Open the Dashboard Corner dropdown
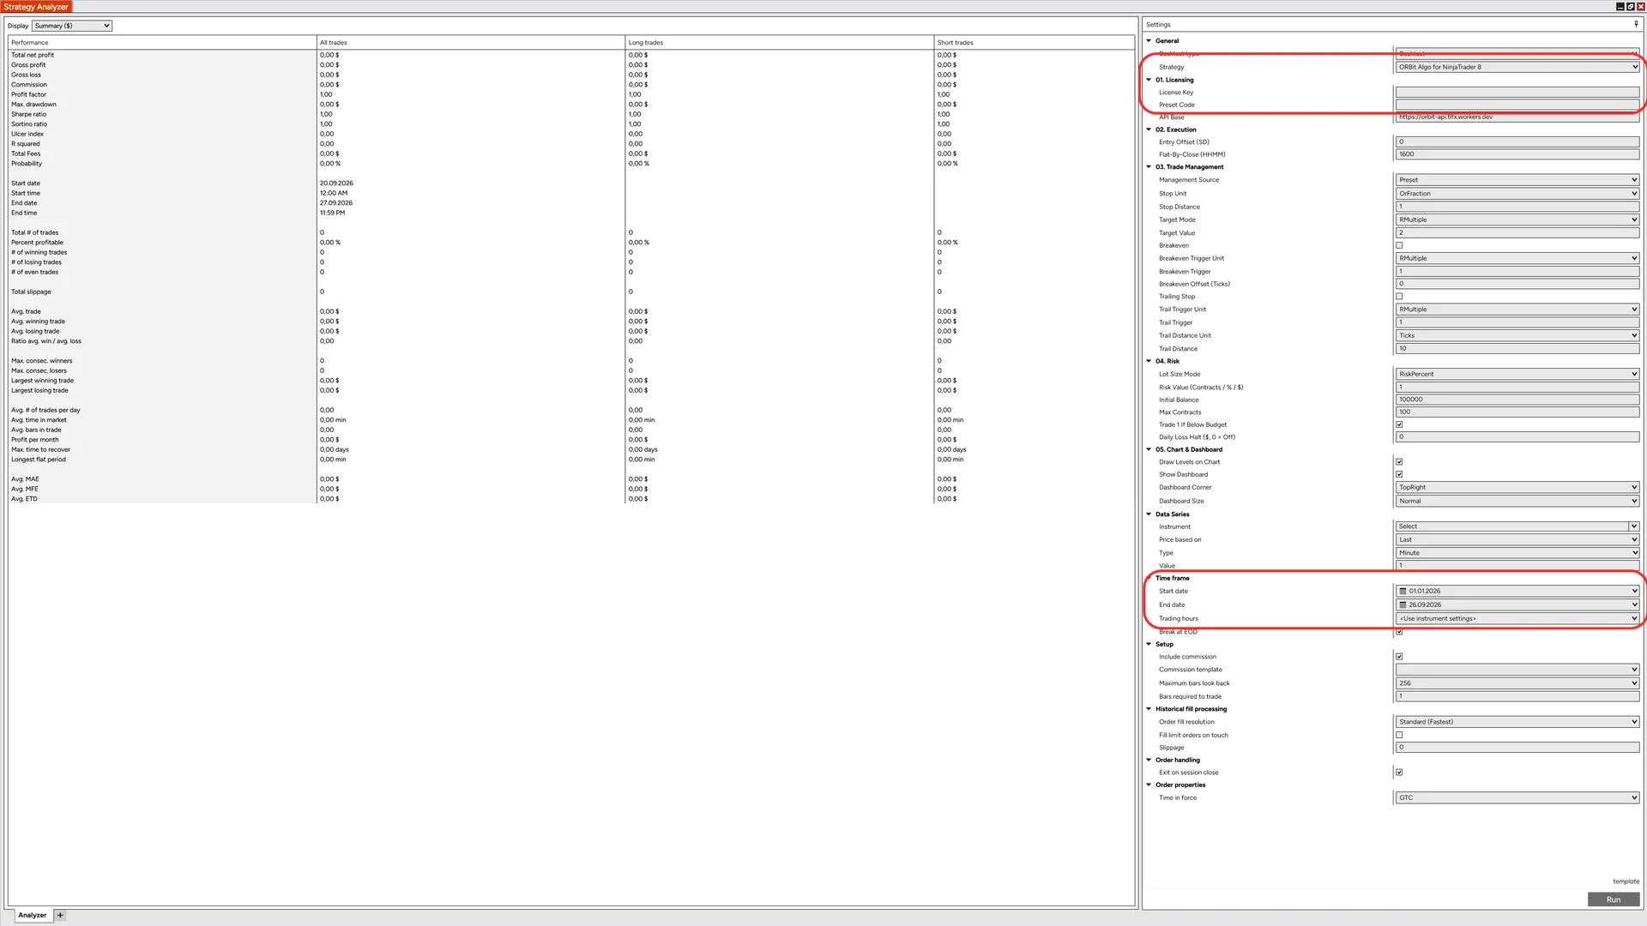This screenshot has height=926, width=1647. 1517,487
